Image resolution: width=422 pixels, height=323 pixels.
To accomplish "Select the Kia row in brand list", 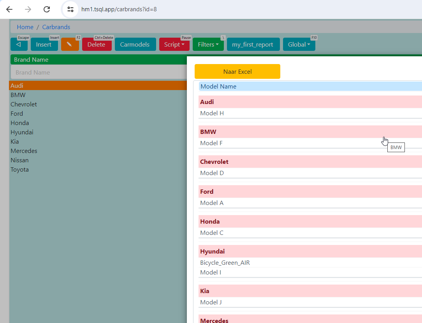I will (98, 141).
